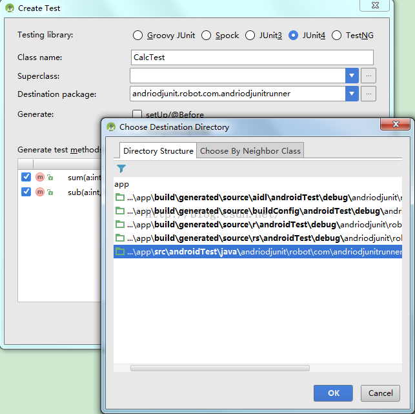Click Android Studio icon in Choose Destination title

[111, 127]
